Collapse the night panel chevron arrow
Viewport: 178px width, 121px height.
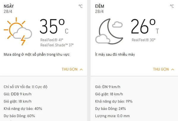[x=173, y=69]
